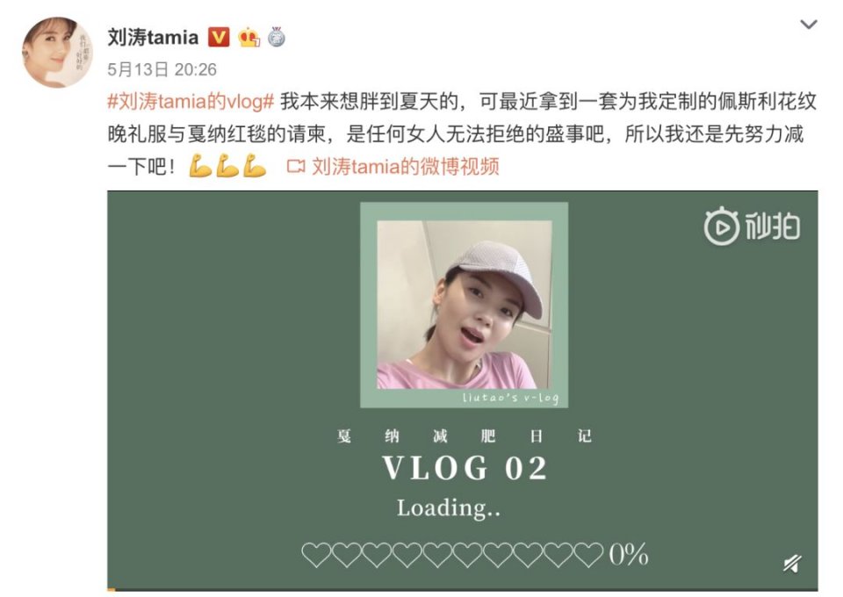Open the post options chevron menu

(x=808, y=25)
